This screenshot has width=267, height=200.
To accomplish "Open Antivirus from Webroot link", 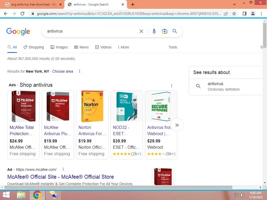I will (x=159, y=130).
